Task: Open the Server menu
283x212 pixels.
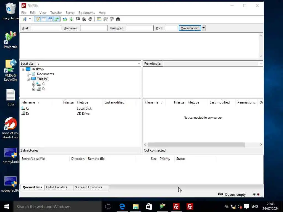Action: (x=70, y=13)
